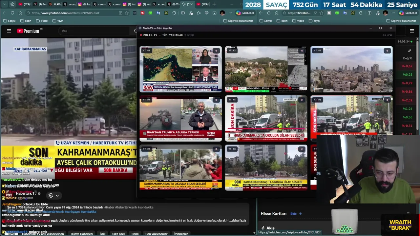The height and width of the screenshot is (236, 420).
Task: Select the 'Son yüklenenler' chip
Action: click(x=157, y=234)
